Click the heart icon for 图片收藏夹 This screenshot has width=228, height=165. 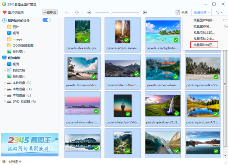click(5, 12)
